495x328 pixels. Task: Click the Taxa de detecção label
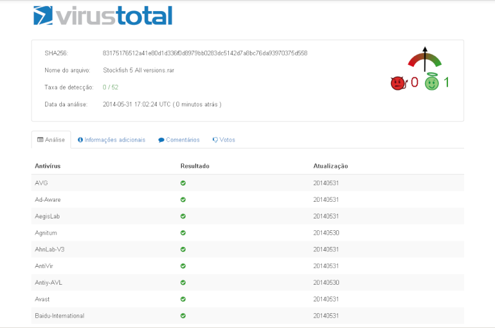click(69, 87)
